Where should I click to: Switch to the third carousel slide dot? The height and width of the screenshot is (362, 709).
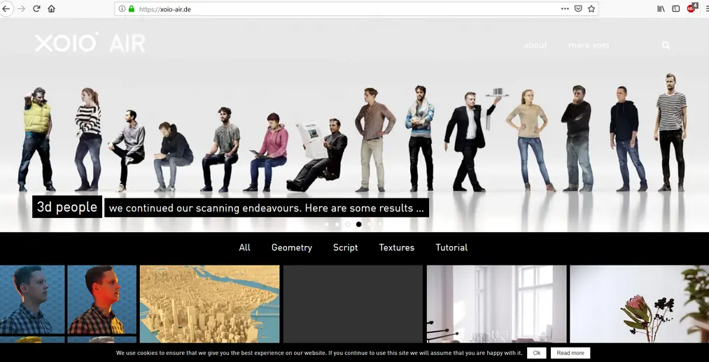[x=348, y=224]
